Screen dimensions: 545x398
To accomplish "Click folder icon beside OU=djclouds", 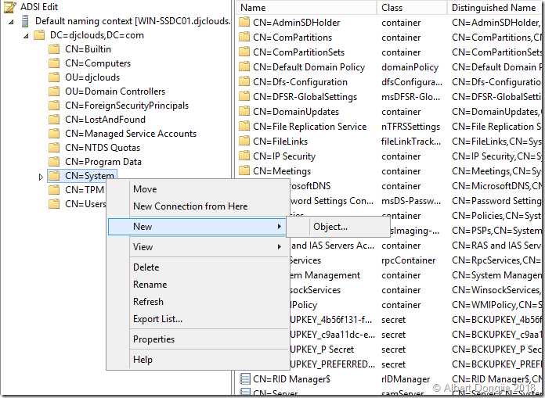I will (54, 77).
